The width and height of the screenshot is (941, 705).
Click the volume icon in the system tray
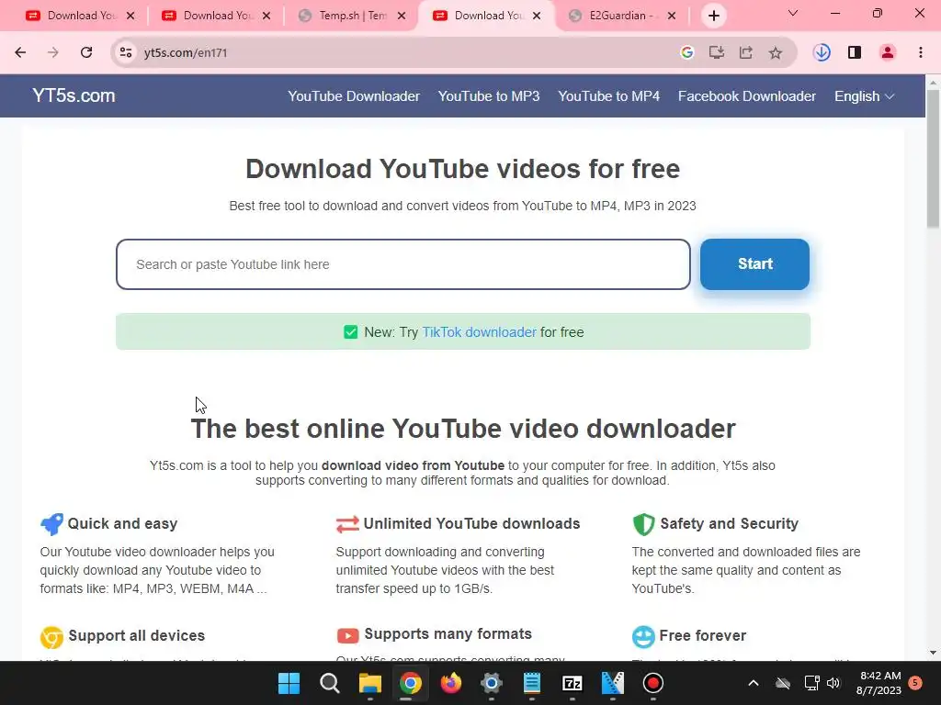tap(833, 683)
